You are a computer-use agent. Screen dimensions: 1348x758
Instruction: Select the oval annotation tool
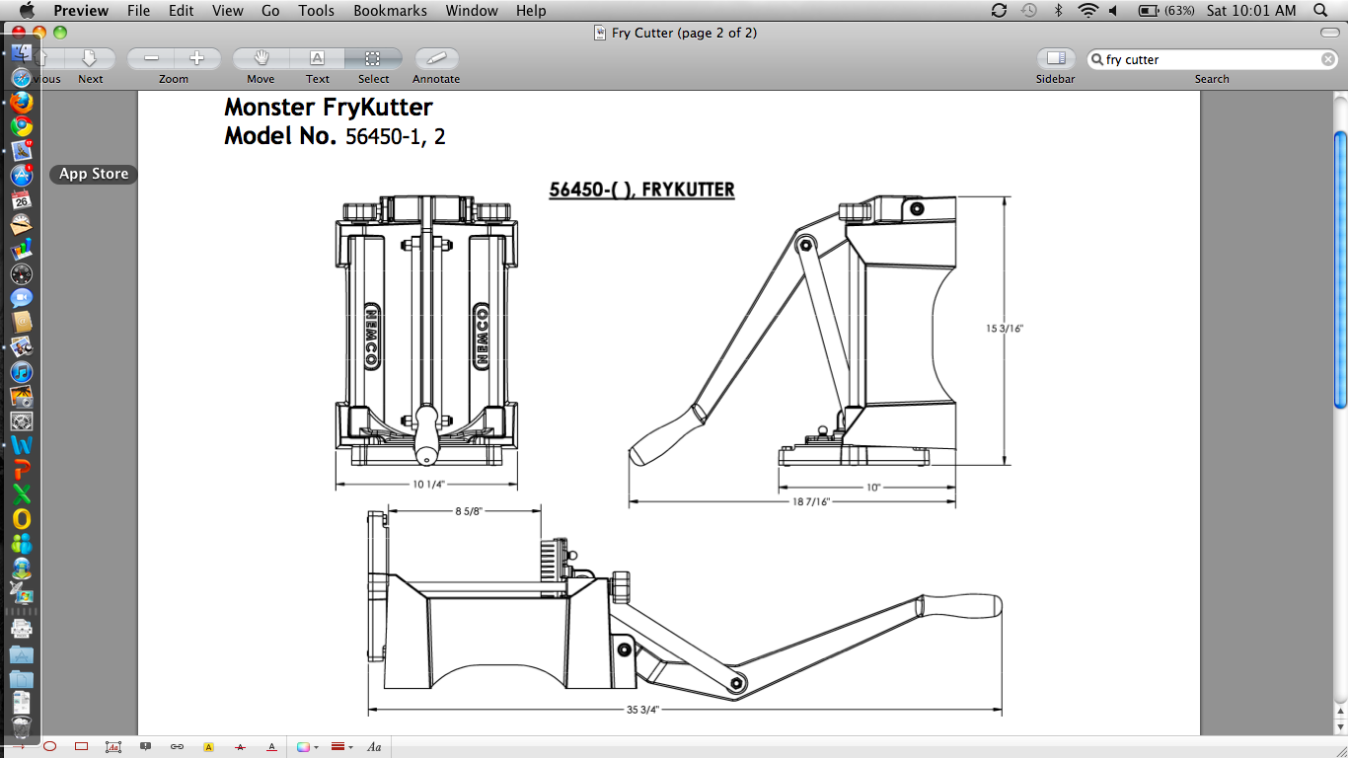pyautogui.click(x=49, y=747)
